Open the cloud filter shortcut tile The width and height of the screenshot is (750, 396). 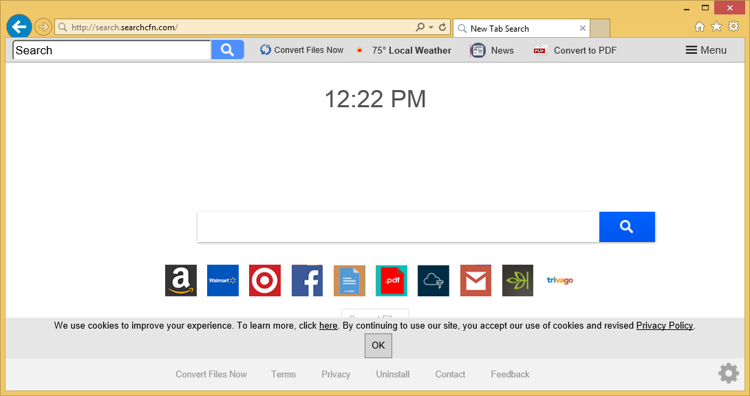(433, 280)
